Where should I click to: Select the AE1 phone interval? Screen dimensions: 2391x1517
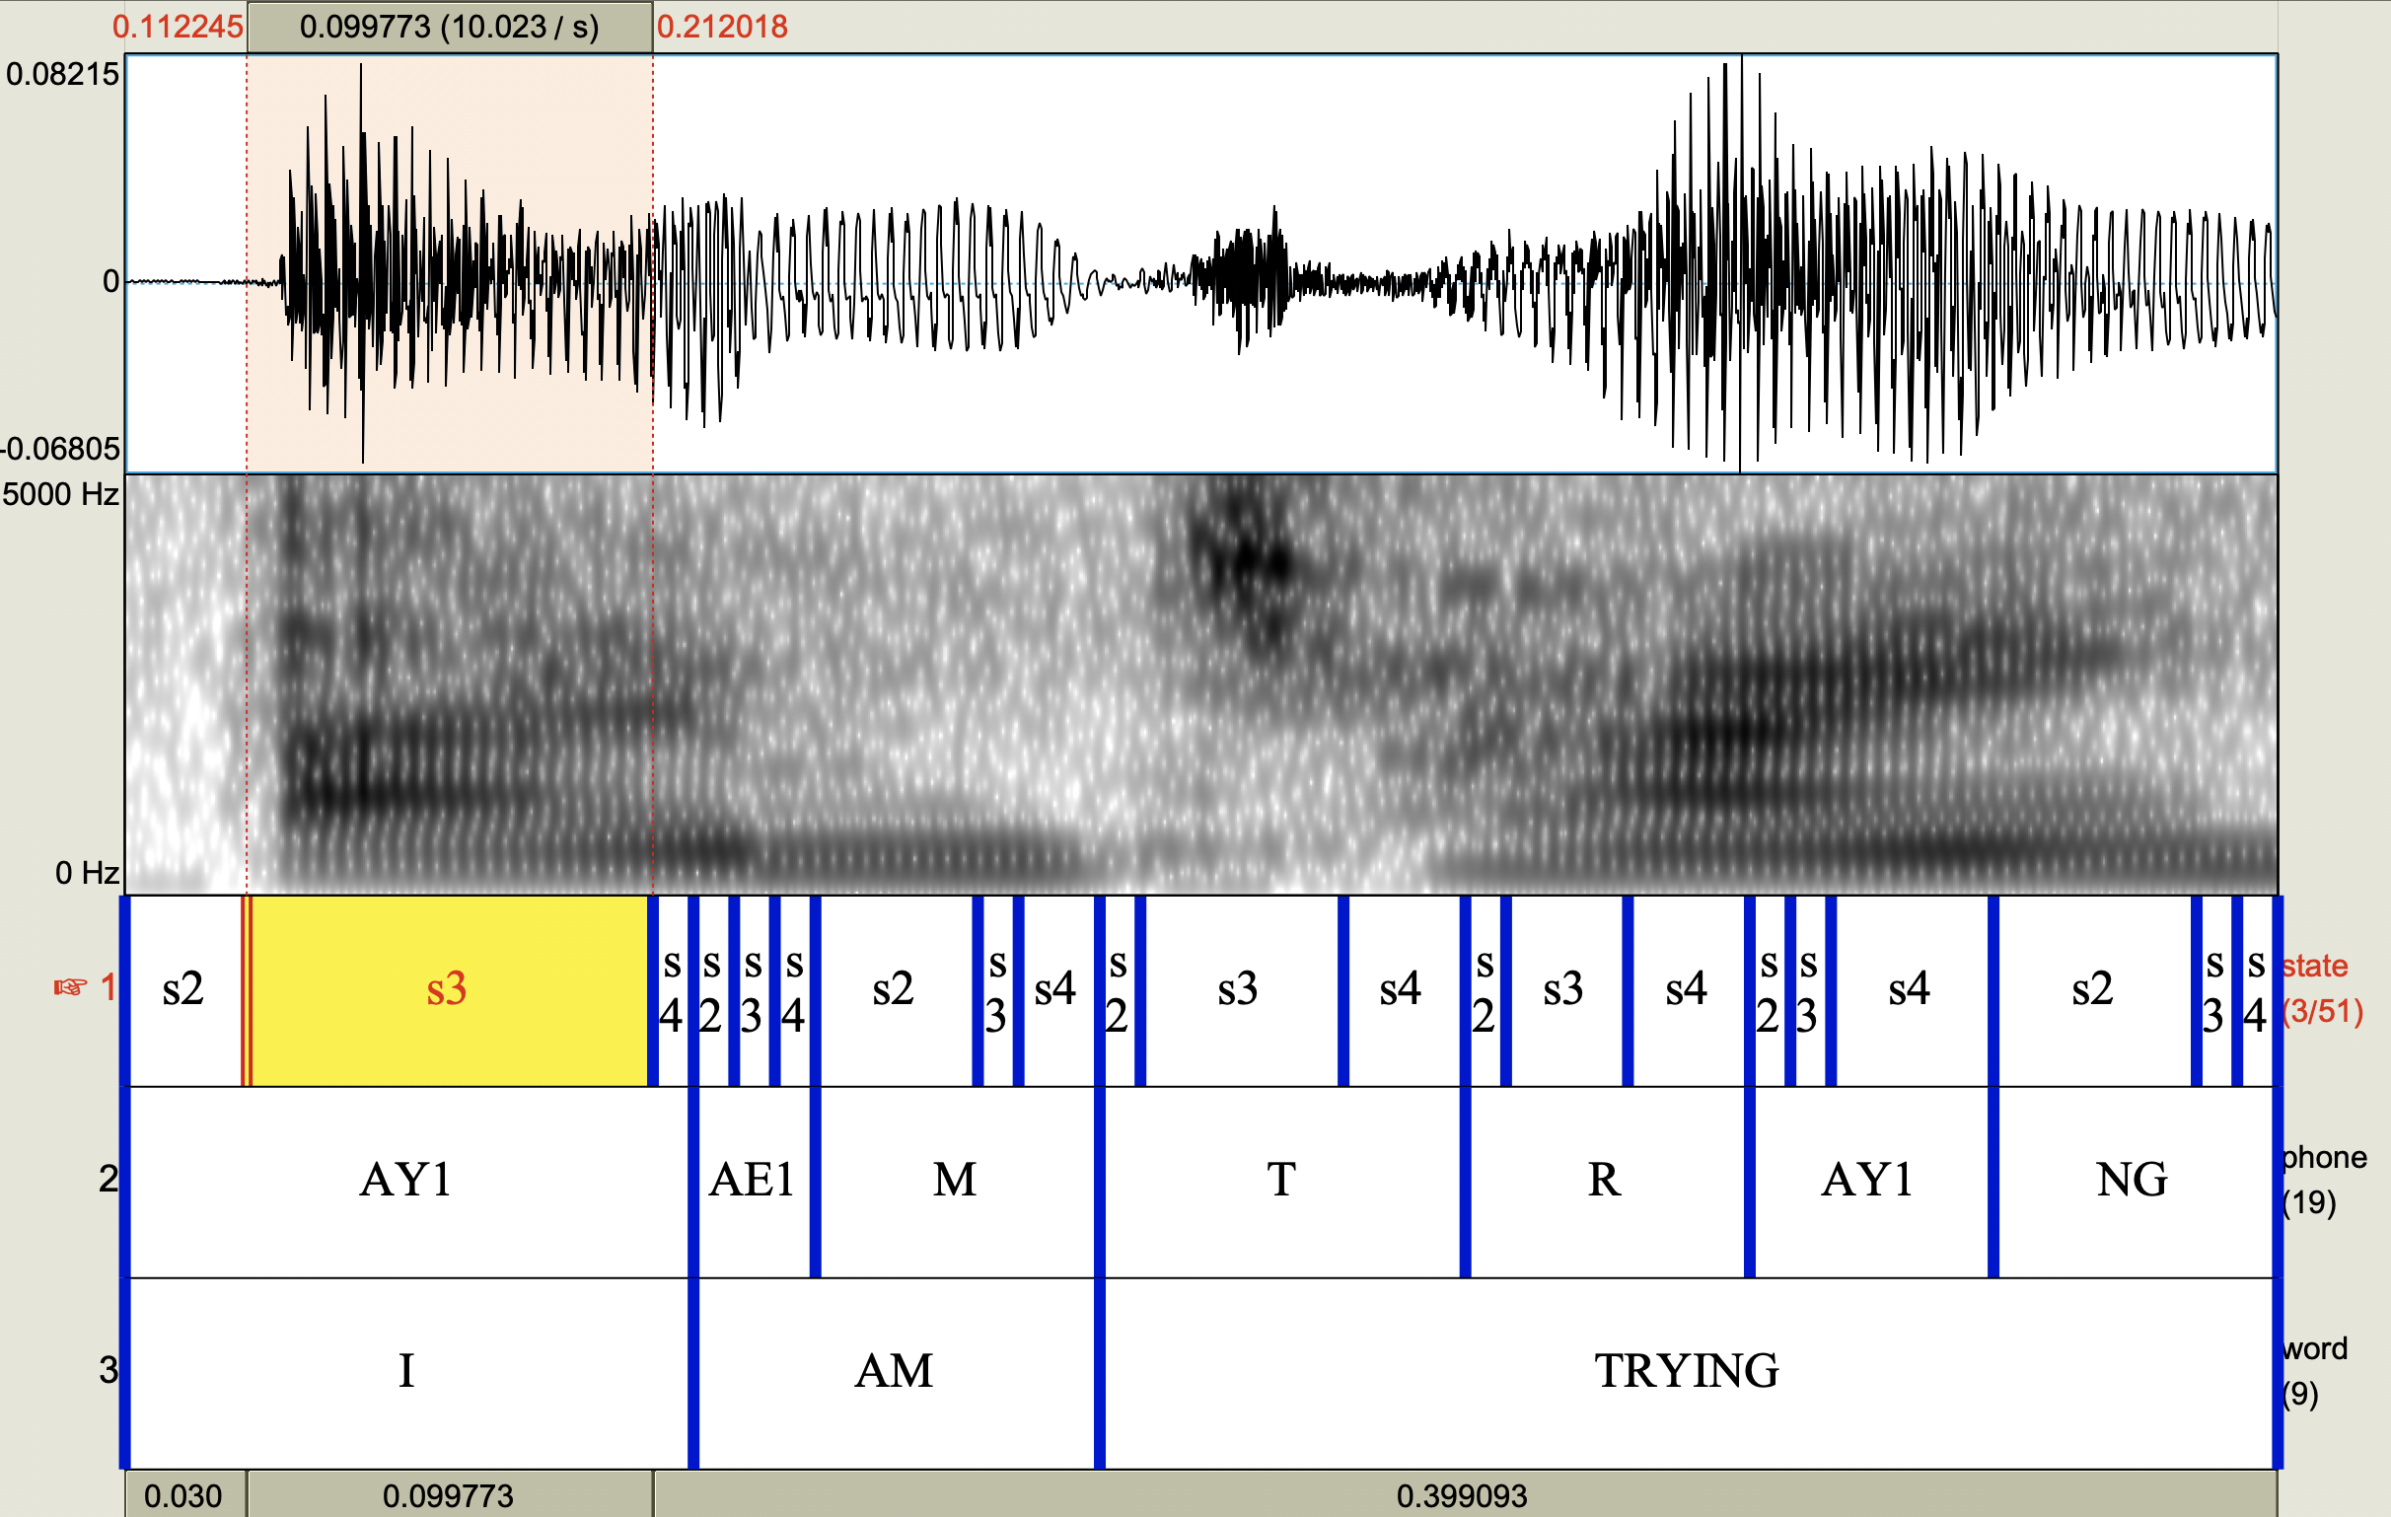[x=753, y=1181]
